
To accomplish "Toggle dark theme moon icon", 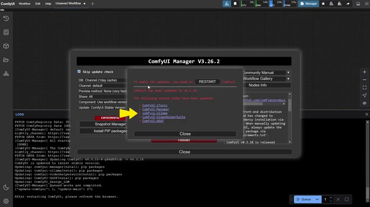I will [6, 188].
